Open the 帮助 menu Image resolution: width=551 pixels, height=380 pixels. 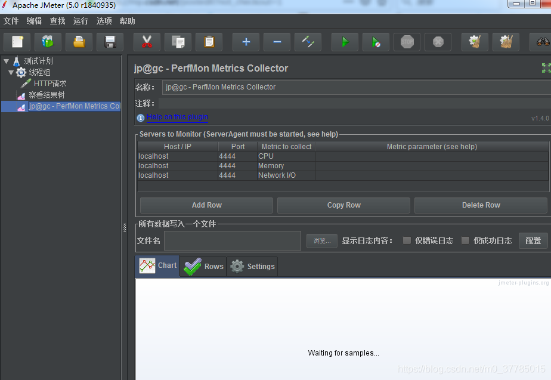coord(127,21)
